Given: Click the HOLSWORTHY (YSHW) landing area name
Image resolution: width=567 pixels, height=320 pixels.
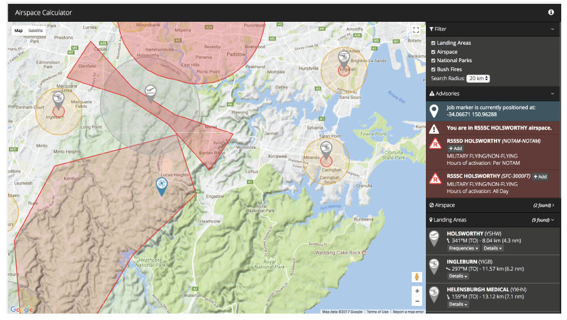Looking at the screenshot, I should (474, 233).
